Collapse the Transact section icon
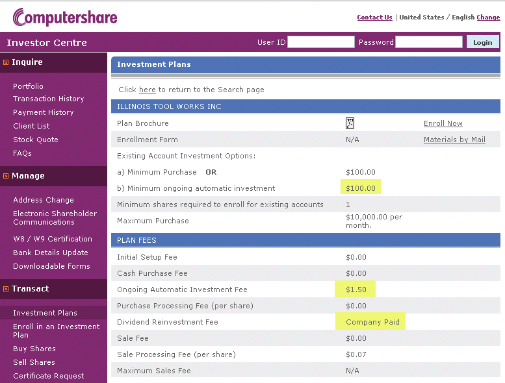Image resolution: width=505 pixels, height=383 pixels. (x=6, y=289)
